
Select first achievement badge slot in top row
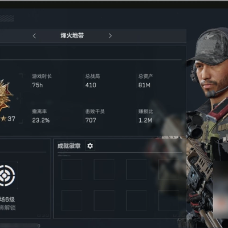pyautogui.click(x=72, y=169)
